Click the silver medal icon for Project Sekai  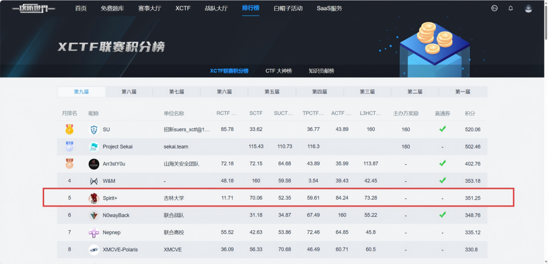69,146
